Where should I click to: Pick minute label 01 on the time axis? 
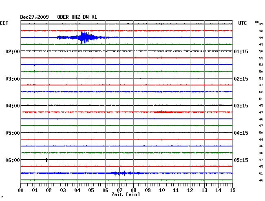point(35,190)
